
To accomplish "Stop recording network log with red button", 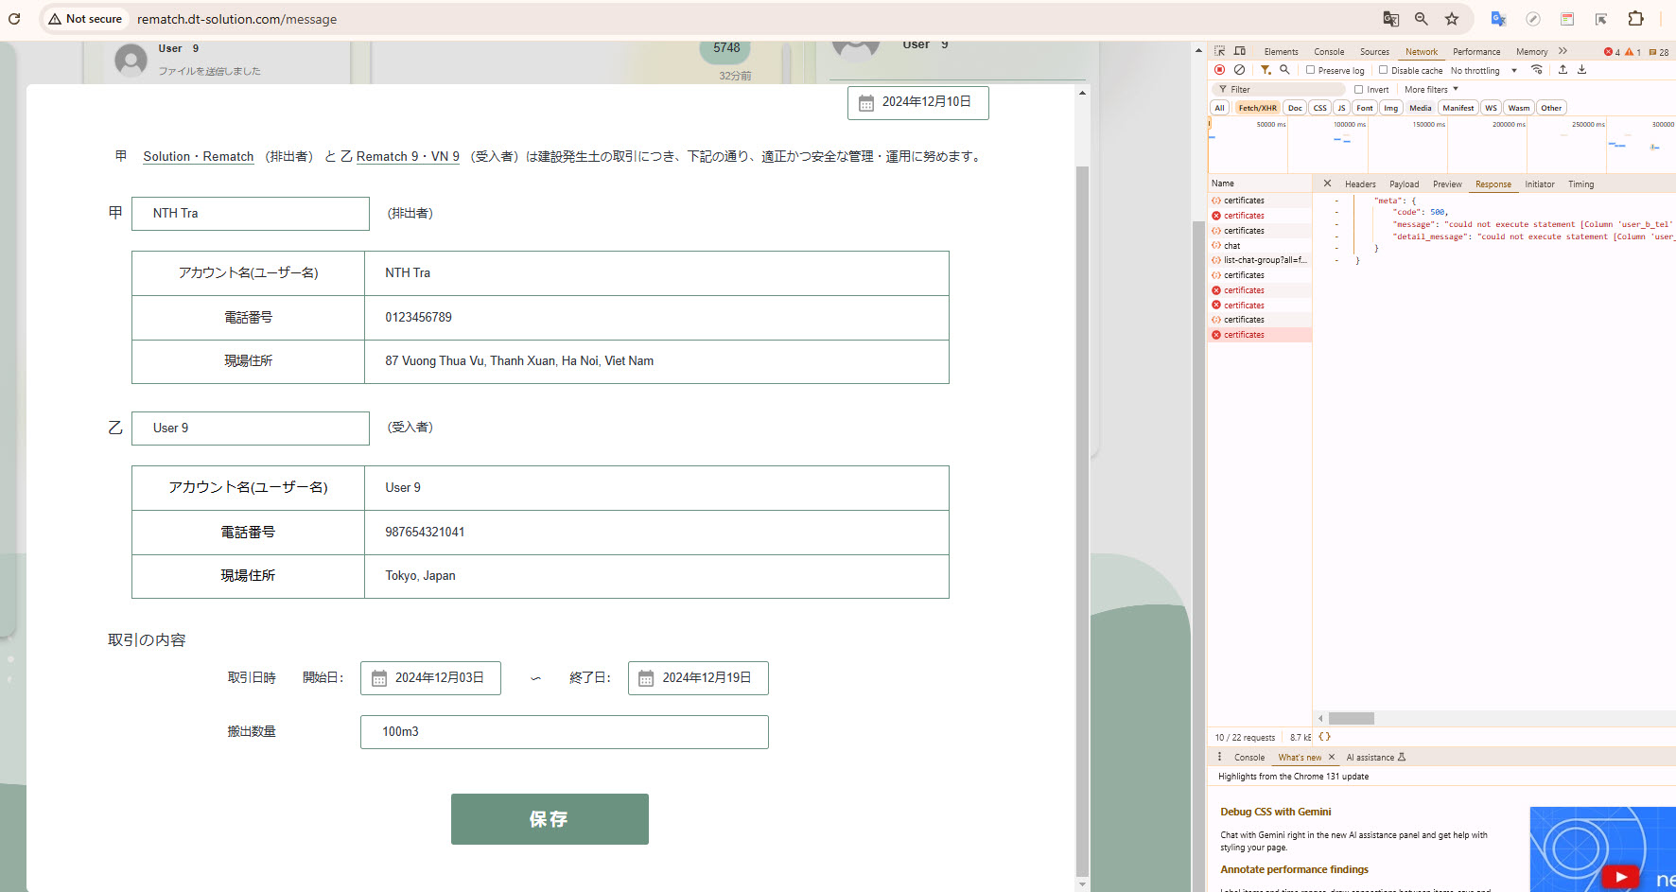I will [x=1220, y=70].
